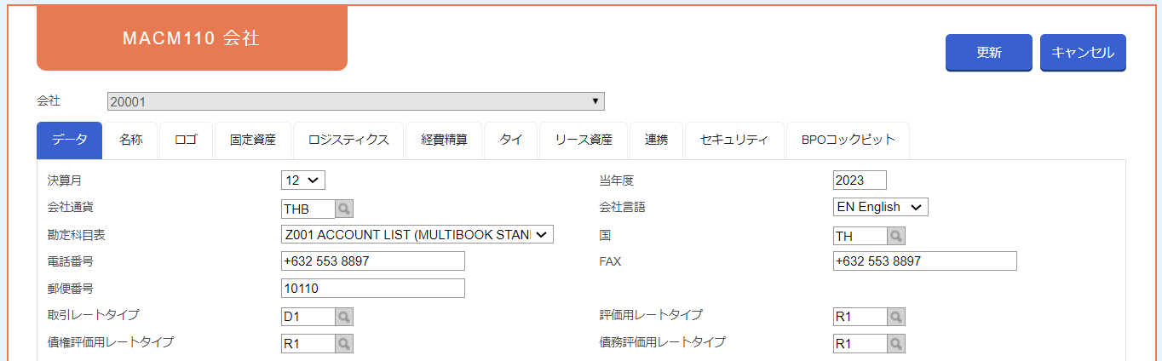Open country lookup next to TH field
The width and height of the screenshot is (1162, 361).
coord(896,236)
